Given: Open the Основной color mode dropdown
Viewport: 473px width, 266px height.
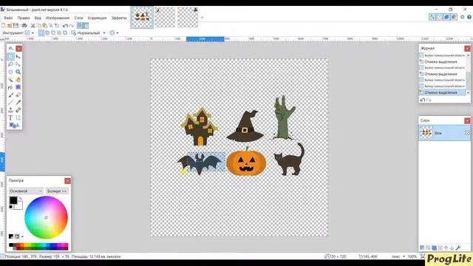Looking at the screenshot, I should click(x=26, y=191).
